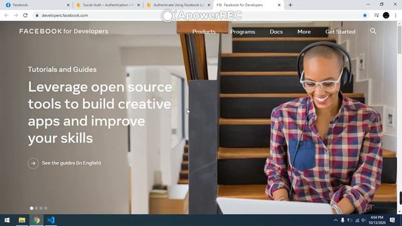Close the Authenticate Using Facebook tab

pos(209,5)
